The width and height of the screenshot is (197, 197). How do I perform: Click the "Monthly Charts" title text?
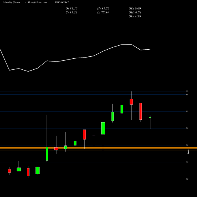click(x=11, y=2)
